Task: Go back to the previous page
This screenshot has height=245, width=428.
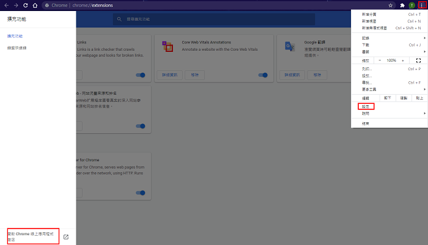Action: [7, 5]
